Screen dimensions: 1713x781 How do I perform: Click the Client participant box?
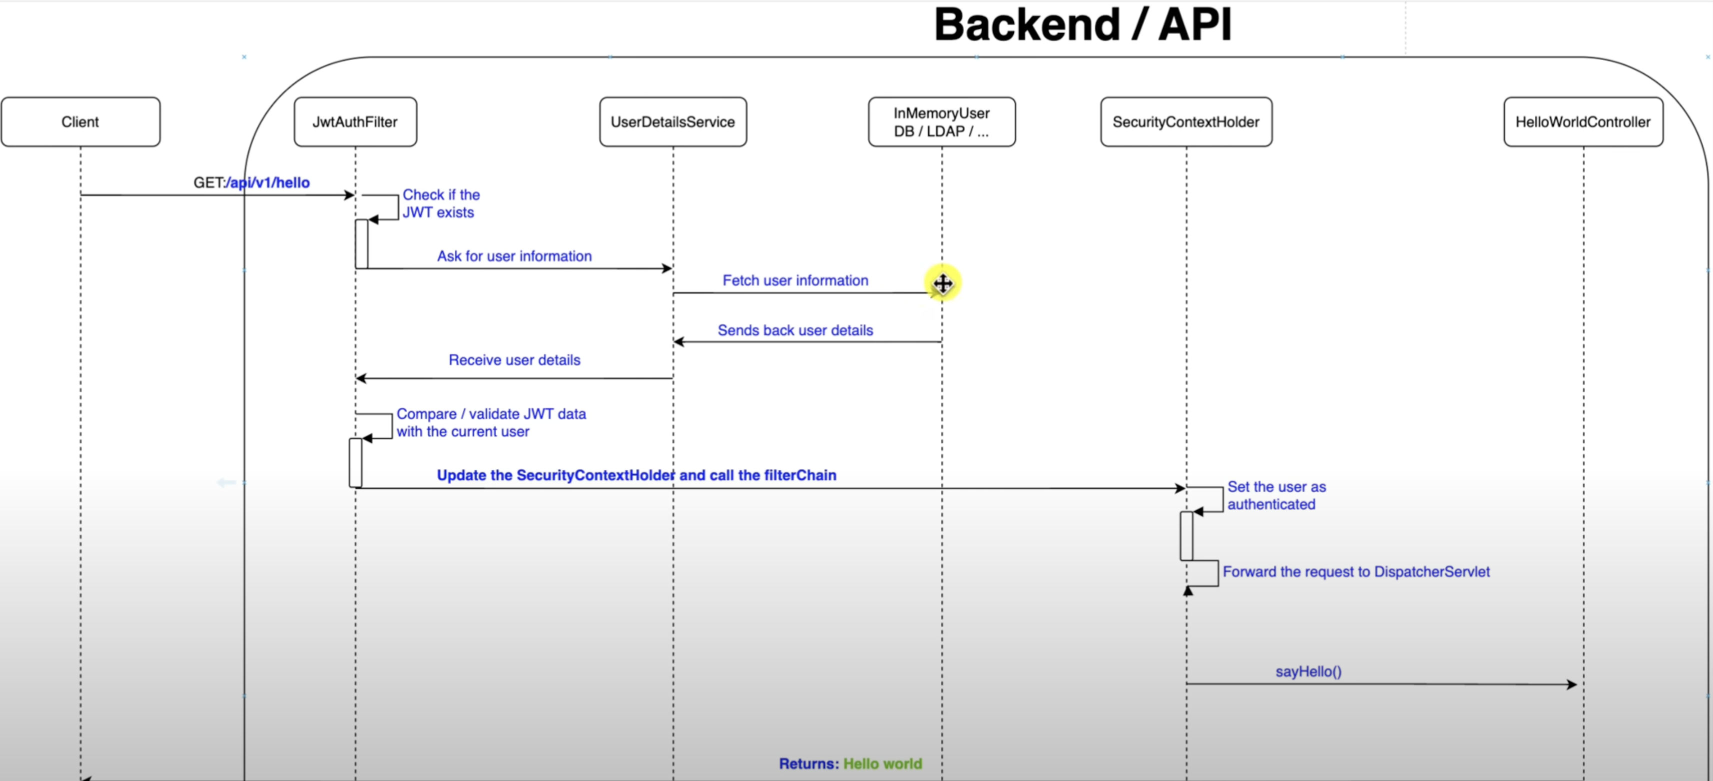80,121
